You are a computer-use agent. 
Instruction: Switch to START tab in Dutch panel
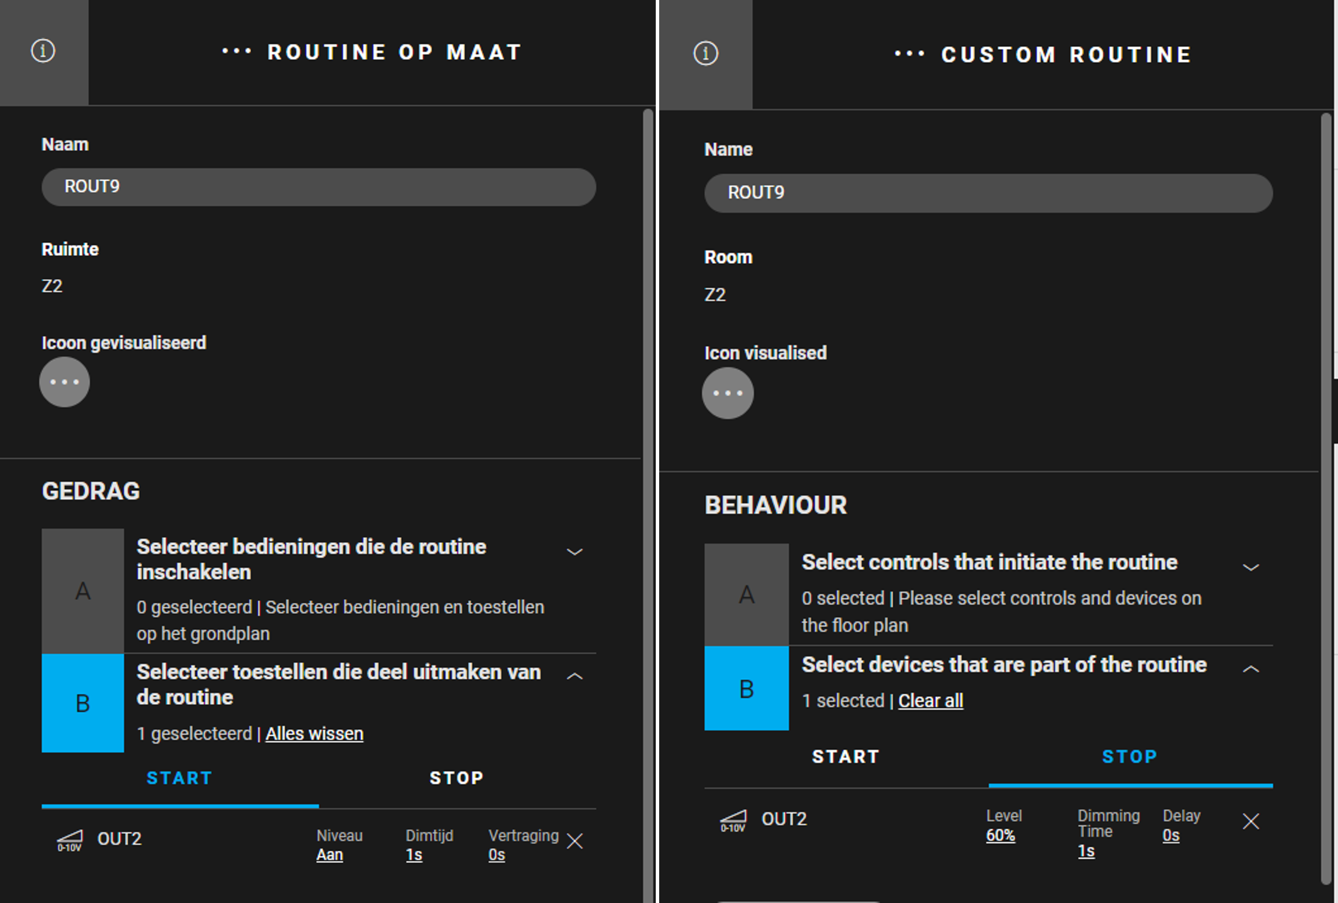(180, 779)
